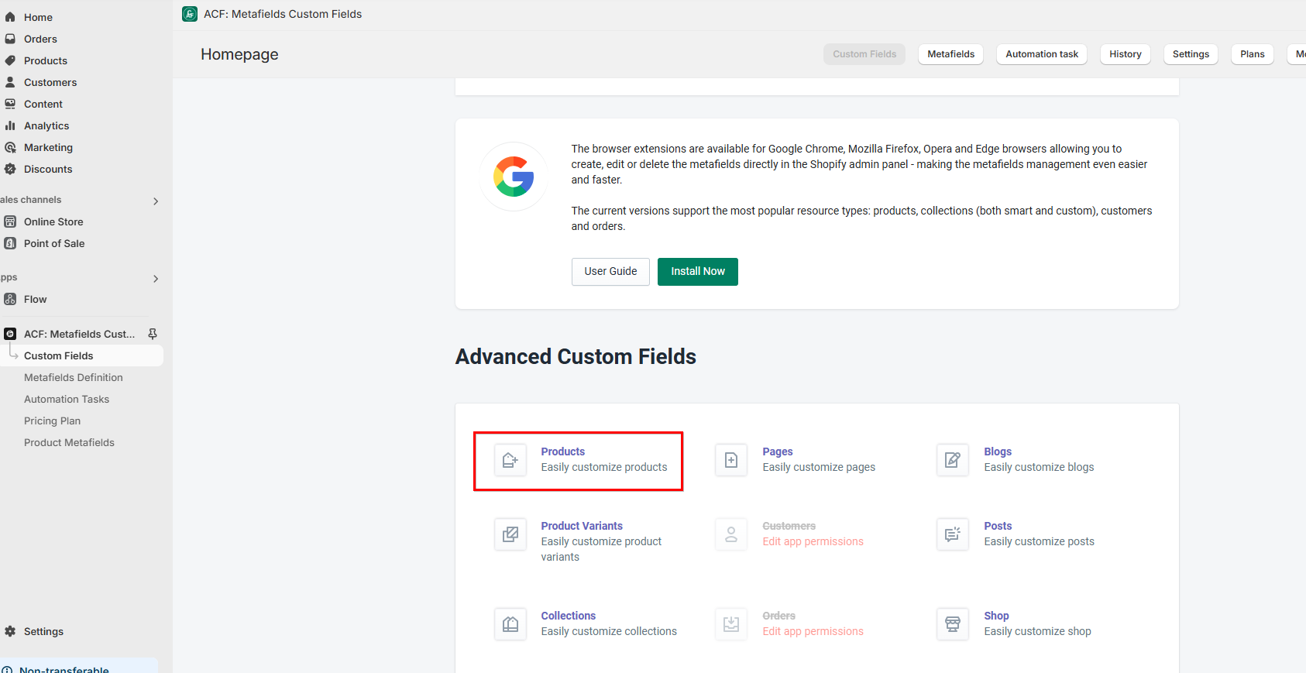The height and width of the screenshot is (673, 1306).
Task: Click the Content icon in sidebar
Action: point(10,104)
